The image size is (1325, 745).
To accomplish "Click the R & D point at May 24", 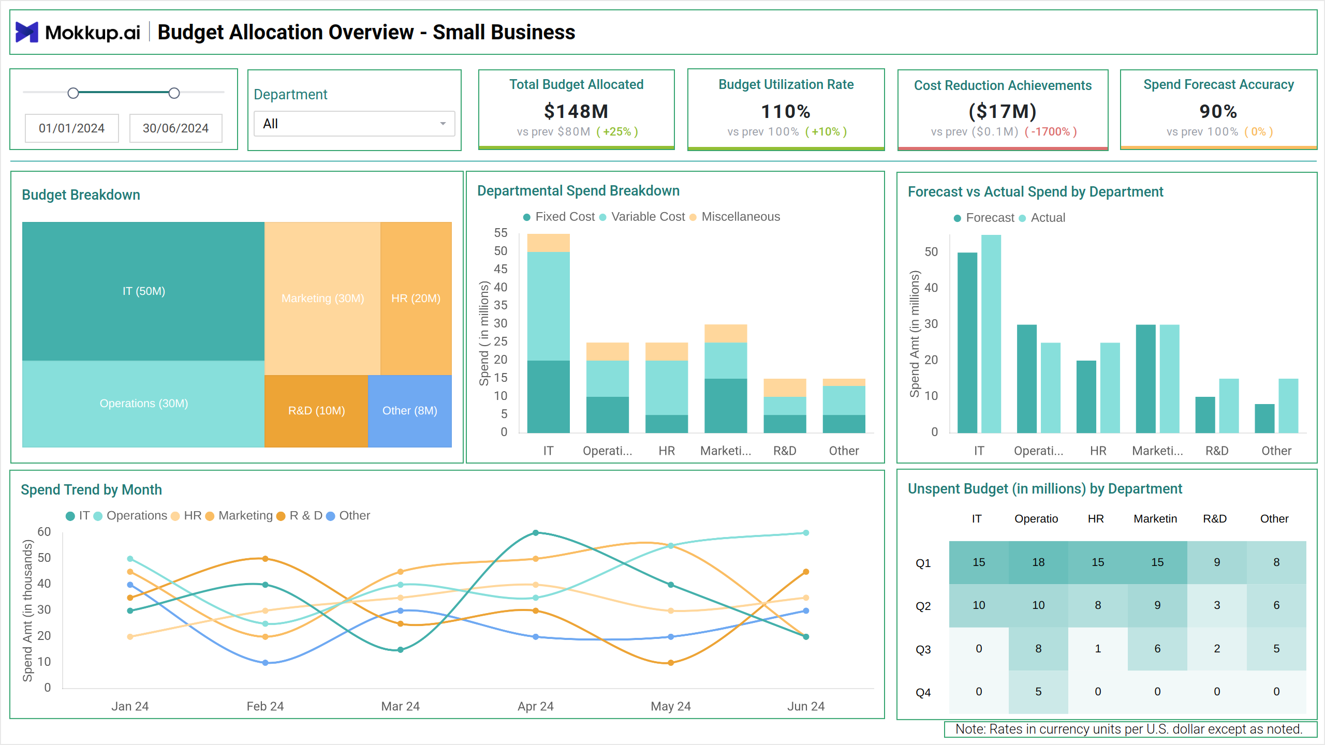I will (671, 663).
